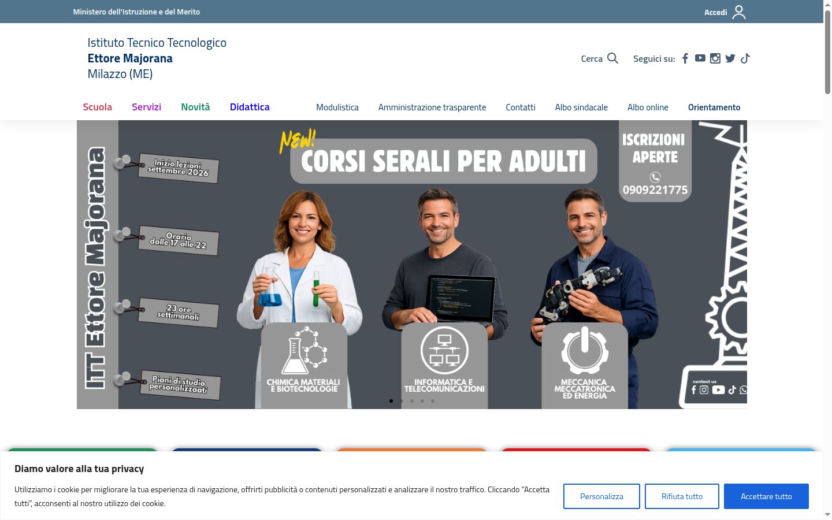Screen dimensions: 832x520
Task: Open the Instagram icon in header
Action: tap(715, 58)
